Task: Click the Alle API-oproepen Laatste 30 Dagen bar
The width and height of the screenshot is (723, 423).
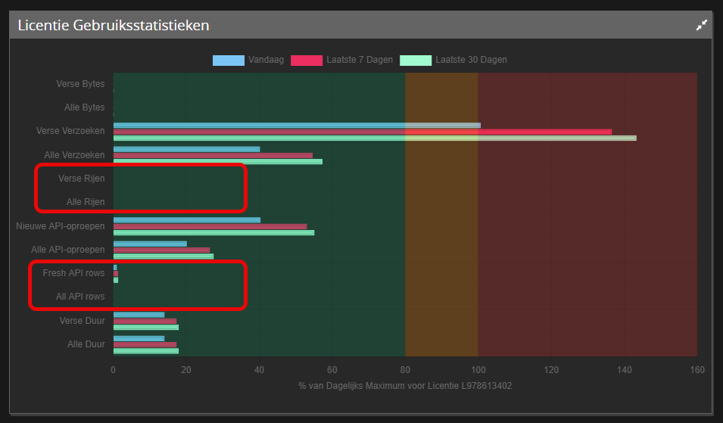Action: tap(163, 256)
